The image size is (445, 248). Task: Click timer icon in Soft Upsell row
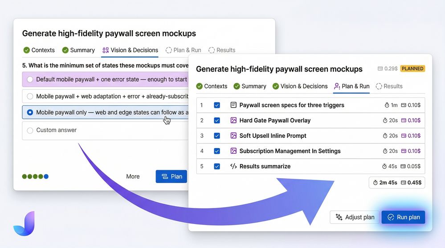pyautogui.click(x=385, y=136)
